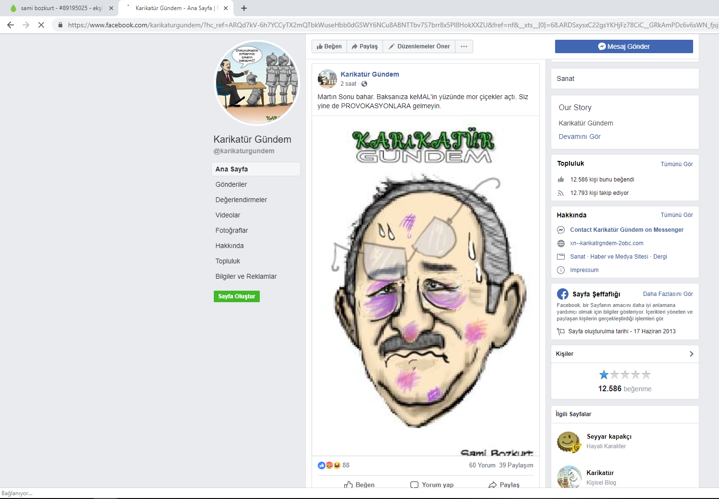Image resolution: width=719 pixels, height=499 pixels.
Task: Close the sami bozkurt tab
Action: click(111, 8)
